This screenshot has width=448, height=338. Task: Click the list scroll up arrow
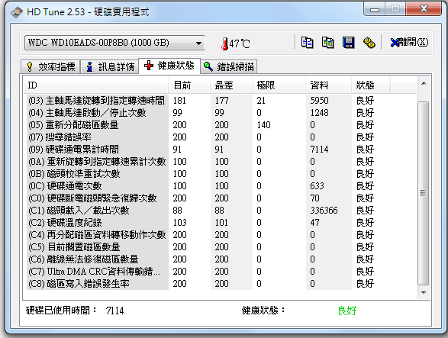(424, 83)
